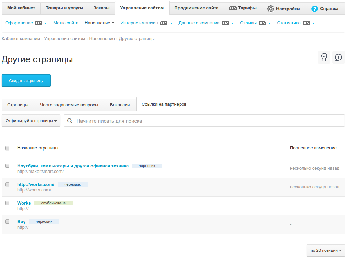Toggle the select-all checkbox in table header

tap(7, 148)
